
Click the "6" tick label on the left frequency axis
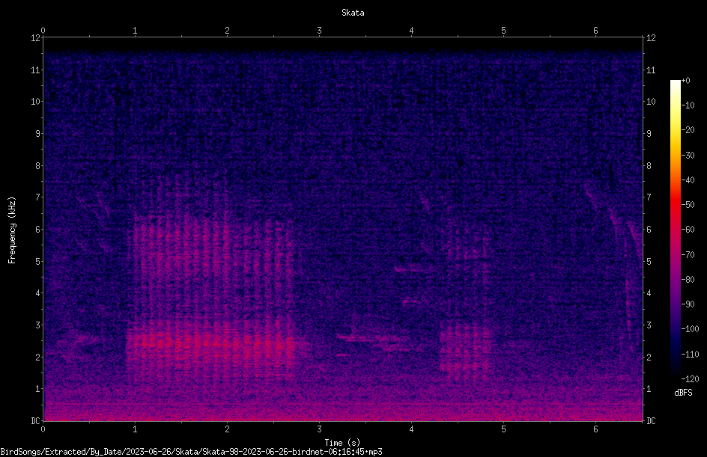pos(38,230)
